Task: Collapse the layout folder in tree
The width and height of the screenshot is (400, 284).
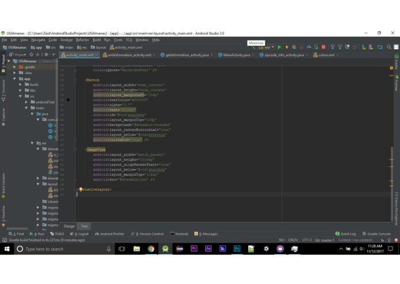Action: tap(38, 184)
